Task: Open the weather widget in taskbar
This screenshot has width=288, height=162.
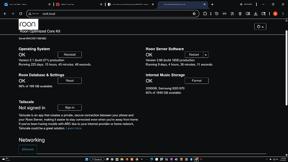Action: (6, 159)
